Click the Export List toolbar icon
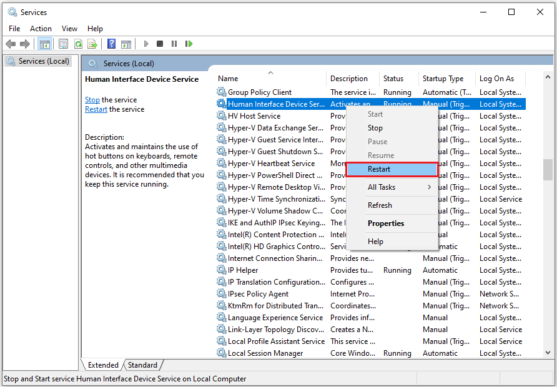 [x=92, y=44]
